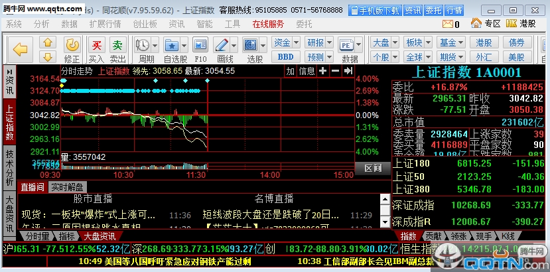Open the 扩展行情 menu

(x=105, y=24)
